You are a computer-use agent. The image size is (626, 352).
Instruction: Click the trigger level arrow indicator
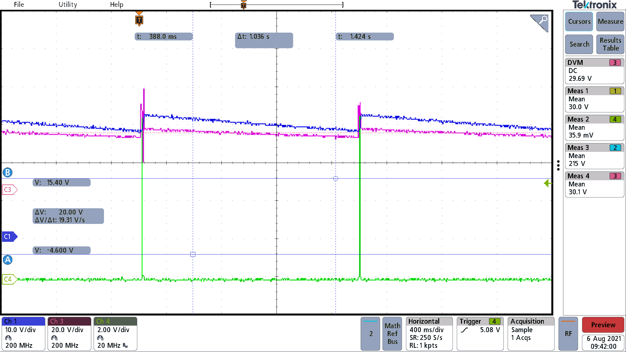coord(547,183)
